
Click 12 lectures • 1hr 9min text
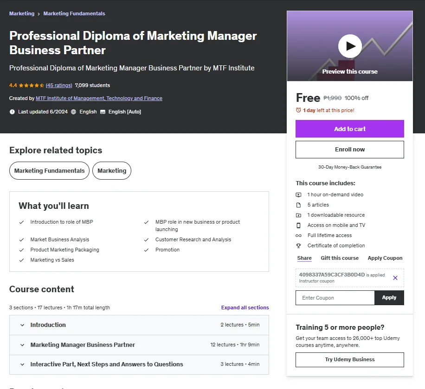pyautogui.click(x=235, y=345)
